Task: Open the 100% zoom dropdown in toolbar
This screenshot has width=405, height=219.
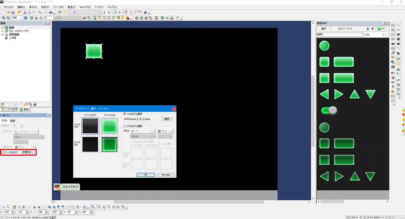Action: coord(22,18)
